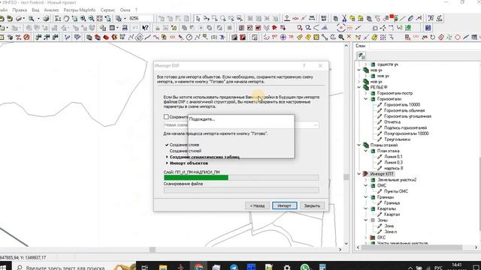Click the red X delete icon

point(349,37)
